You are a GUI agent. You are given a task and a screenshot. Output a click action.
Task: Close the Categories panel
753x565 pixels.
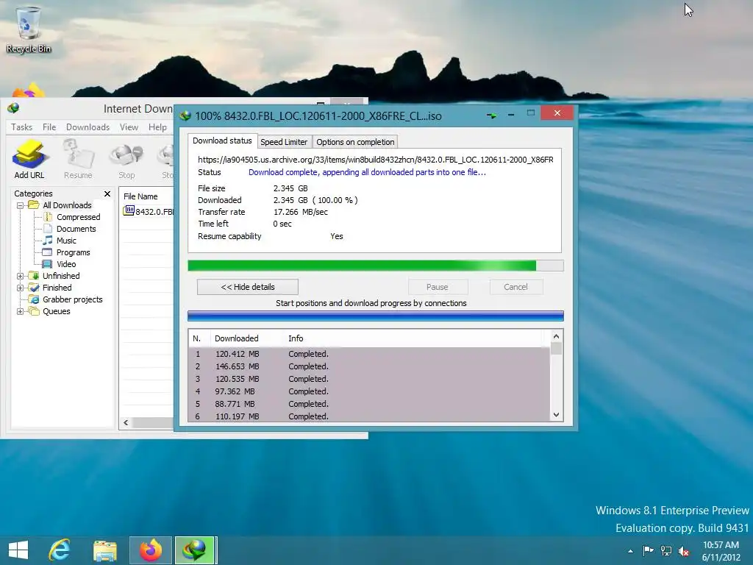(x=107, y=193)
